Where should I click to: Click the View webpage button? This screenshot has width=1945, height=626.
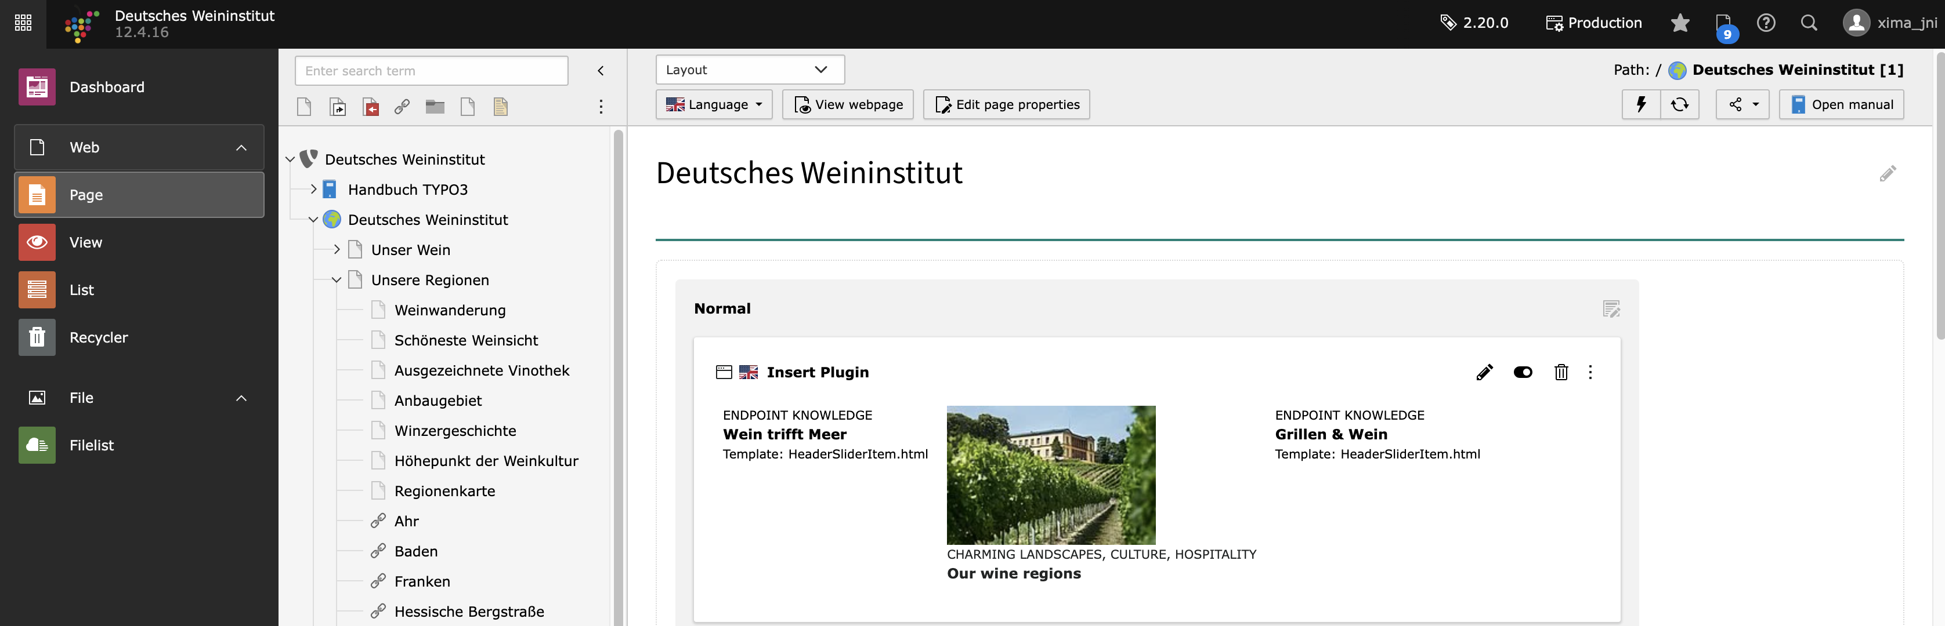click(x=847, y=104)
